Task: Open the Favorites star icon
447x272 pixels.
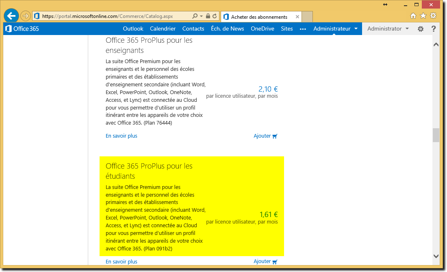Action: coord(423,16)
